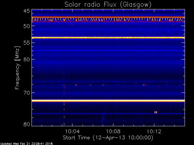
Task: Click the yellow band near 53 MHz
Action: tap(108, 37)
